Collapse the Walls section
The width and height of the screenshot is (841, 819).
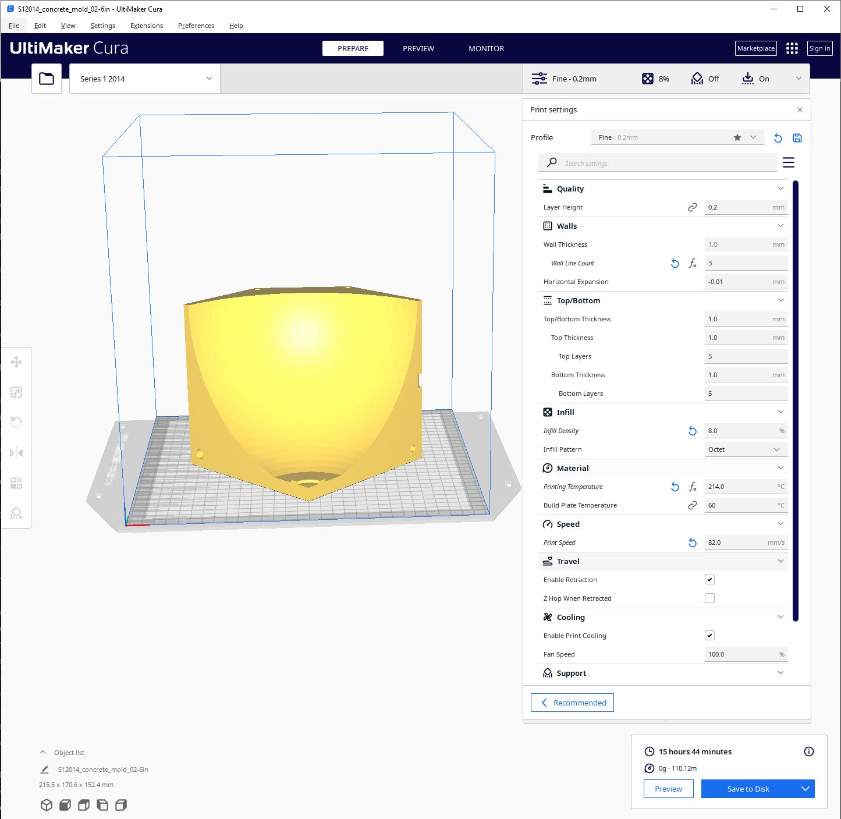tap(663, 226)
